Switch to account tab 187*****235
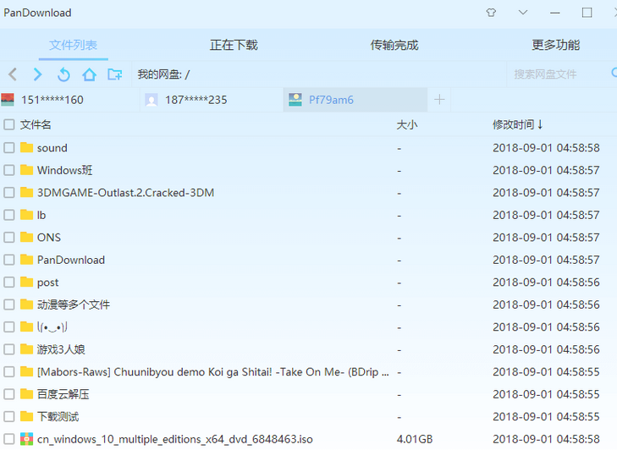The image size is (617, 450). [x=212, y=100]
